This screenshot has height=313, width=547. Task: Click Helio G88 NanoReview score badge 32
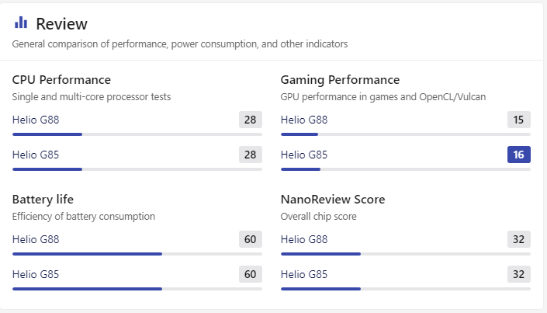click(518, 239)
